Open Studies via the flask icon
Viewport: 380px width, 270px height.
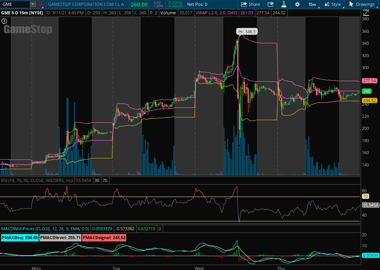pyautogui.click(x=284, y=4)
